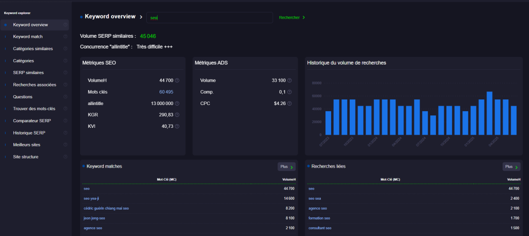Viewport: 529px width, 236px height.
Task: Click help icon next to CPC value
Action: click(289, 104)
